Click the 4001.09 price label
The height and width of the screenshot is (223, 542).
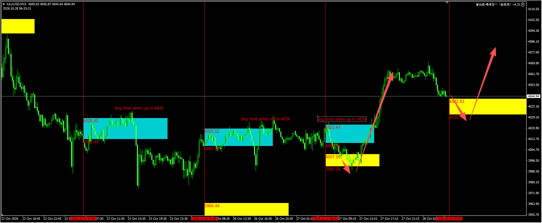pyautogui.click(x=333, y=157)
